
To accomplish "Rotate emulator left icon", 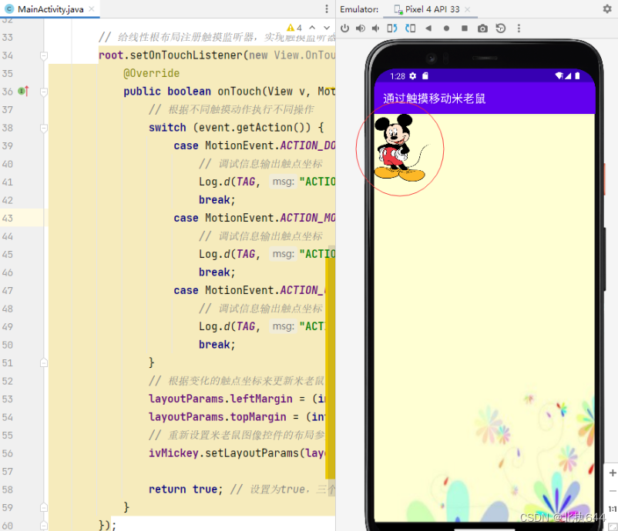I will point(392,28).
